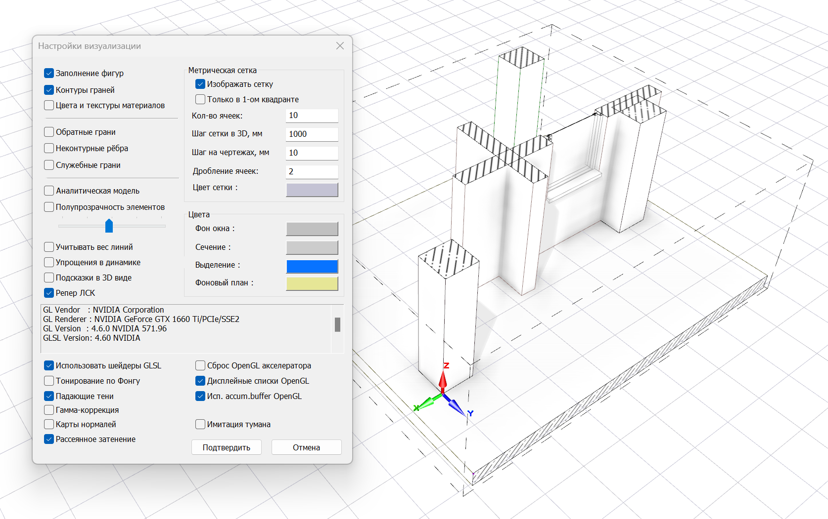Image resolution: width=828 pixels, height=519 pixels.
Task: Enable Имитация тумана checkbox
Action: click(x=200, y=424)
